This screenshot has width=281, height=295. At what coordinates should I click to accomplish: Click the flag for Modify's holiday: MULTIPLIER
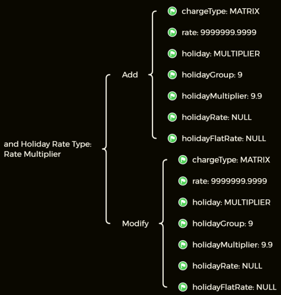click(x=183, y=202)
